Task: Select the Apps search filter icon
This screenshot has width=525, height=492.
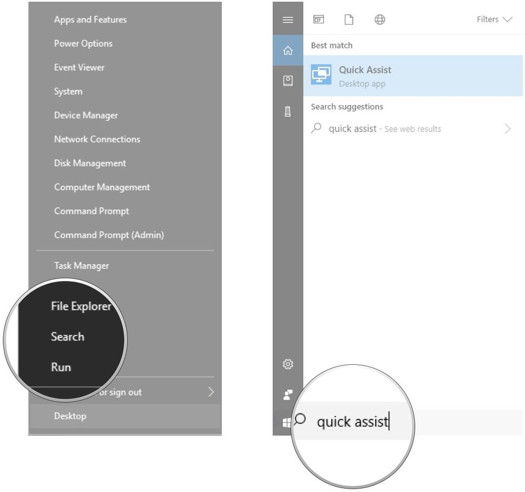Action: click(319, 19)
